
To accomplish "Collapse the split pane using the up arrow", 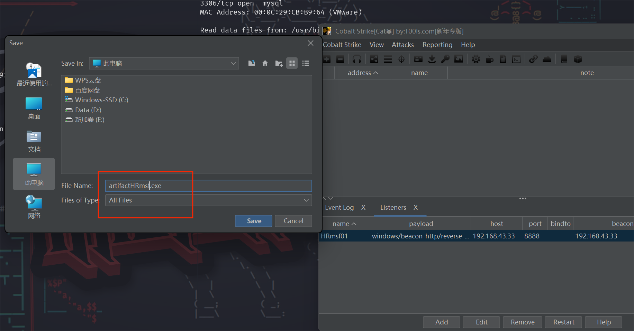I will pos(324,198).
